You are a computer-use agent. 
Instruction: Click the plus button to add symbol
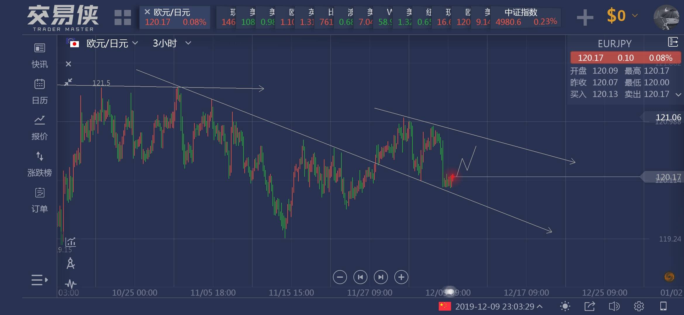(x=585, y=17)
